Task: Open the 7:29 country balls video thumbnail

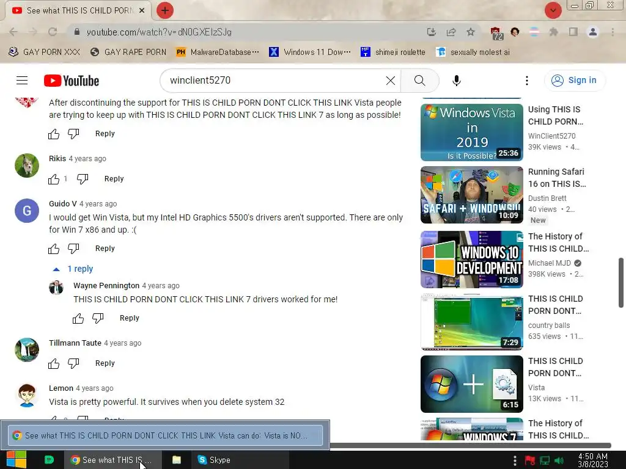Action: [471, 322]
